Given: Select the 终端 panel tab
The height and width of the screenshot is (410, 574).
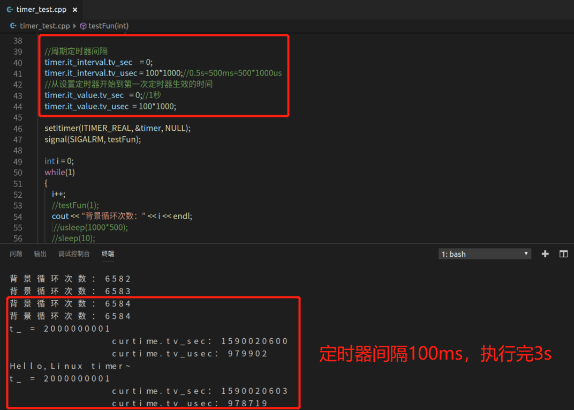Looking at the screenshot, I should [108, 254].
